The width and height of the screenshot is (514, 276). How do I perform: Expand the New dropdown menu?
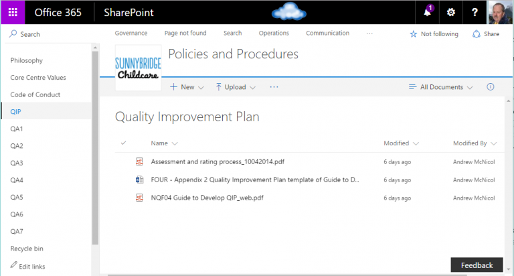point(187,87)
